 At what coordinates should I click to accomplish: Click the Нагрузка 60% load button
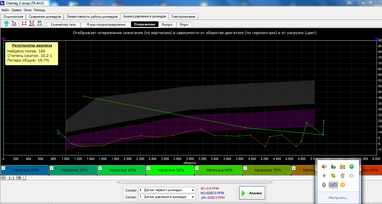coord(218,170)
